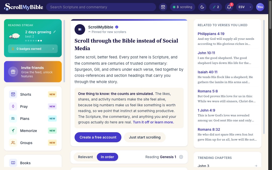Toggle dark mode with the moon icon
The height and width of the screenshot is (170, 272).
click(202, 7)
